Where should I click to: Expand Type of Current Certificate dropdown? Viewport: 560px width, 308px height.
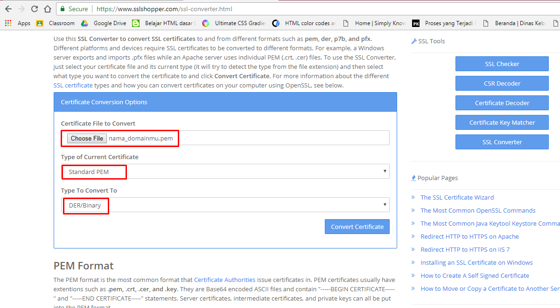click(x=225, y=172)
